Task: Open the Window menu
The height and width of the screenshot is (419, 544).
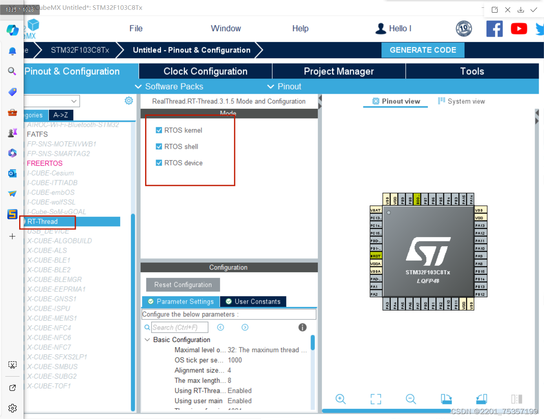Action: 226,29
